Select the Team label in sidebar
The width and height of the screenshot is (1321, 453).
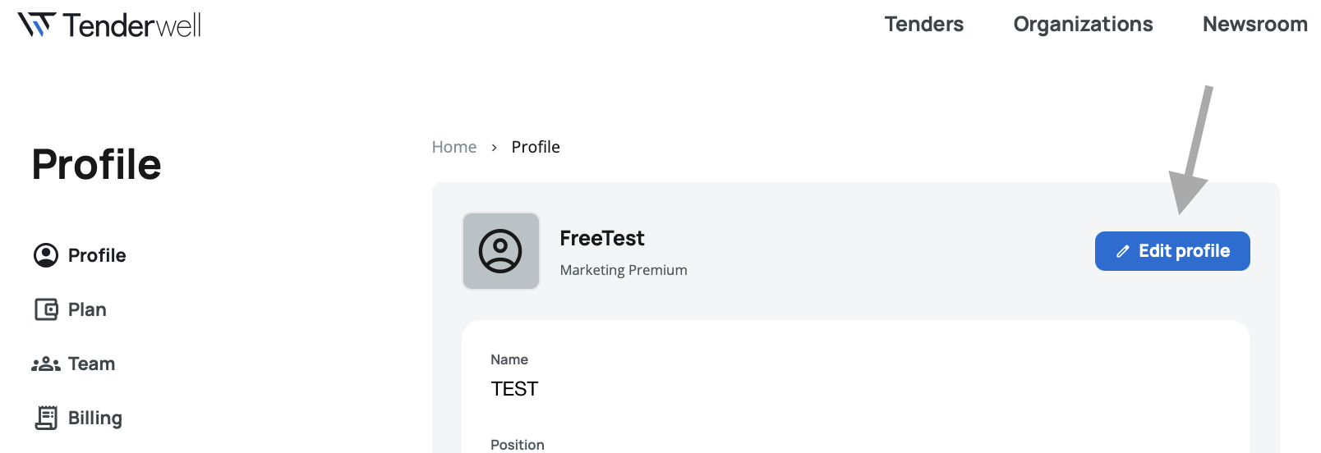coord(91,364)
